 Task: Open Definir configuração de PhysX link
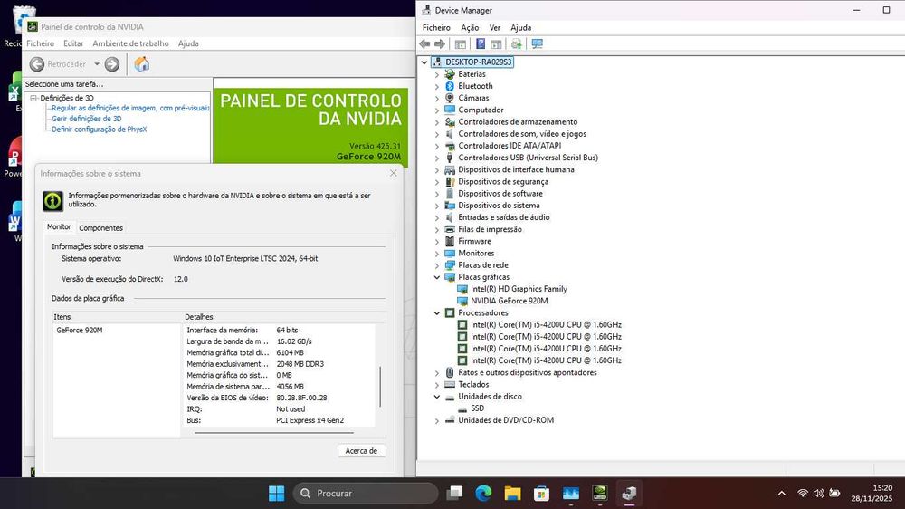click(x=100, y=130)
